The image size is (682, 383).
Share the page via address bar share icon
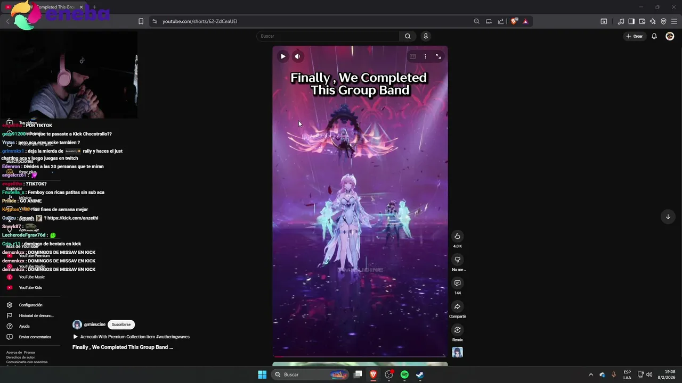click(501, 21)
